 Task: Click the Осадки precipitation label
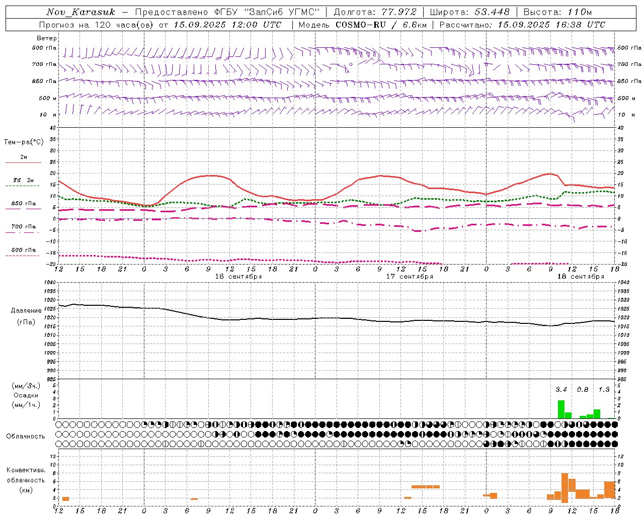click(x=26, y=395)
